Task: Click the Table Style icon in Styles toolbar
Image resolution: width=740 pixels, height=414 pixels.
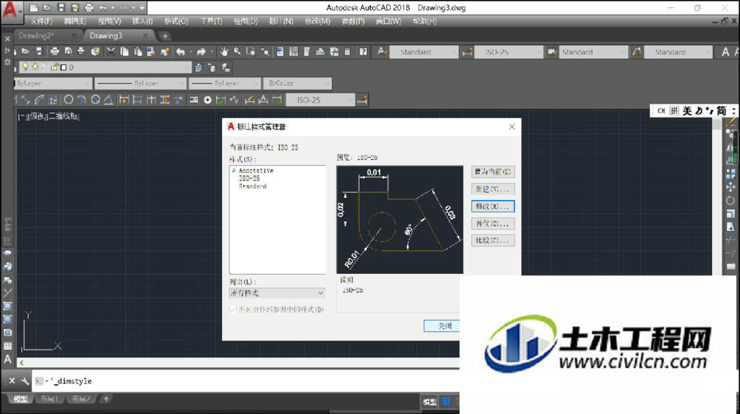Action: click(552, 52)
